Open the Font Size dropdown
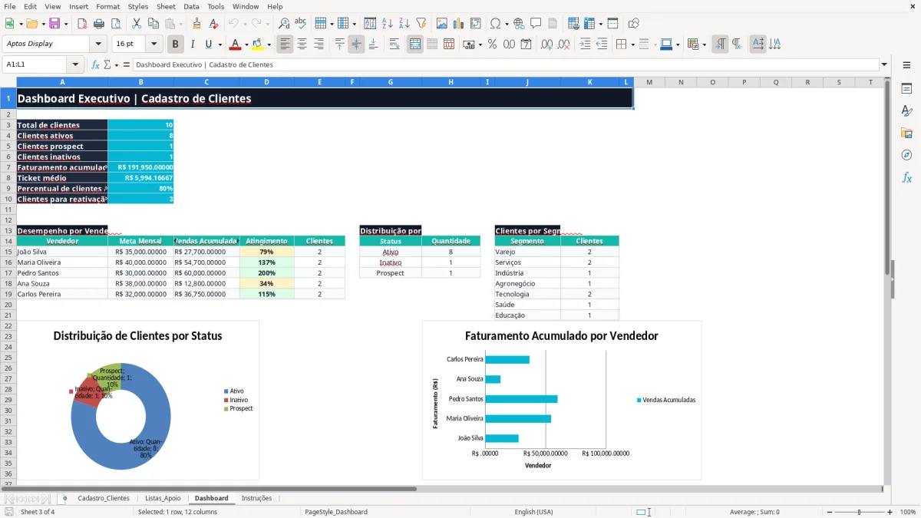The height and width of the screenshot is (518, 921). point(154,44)
